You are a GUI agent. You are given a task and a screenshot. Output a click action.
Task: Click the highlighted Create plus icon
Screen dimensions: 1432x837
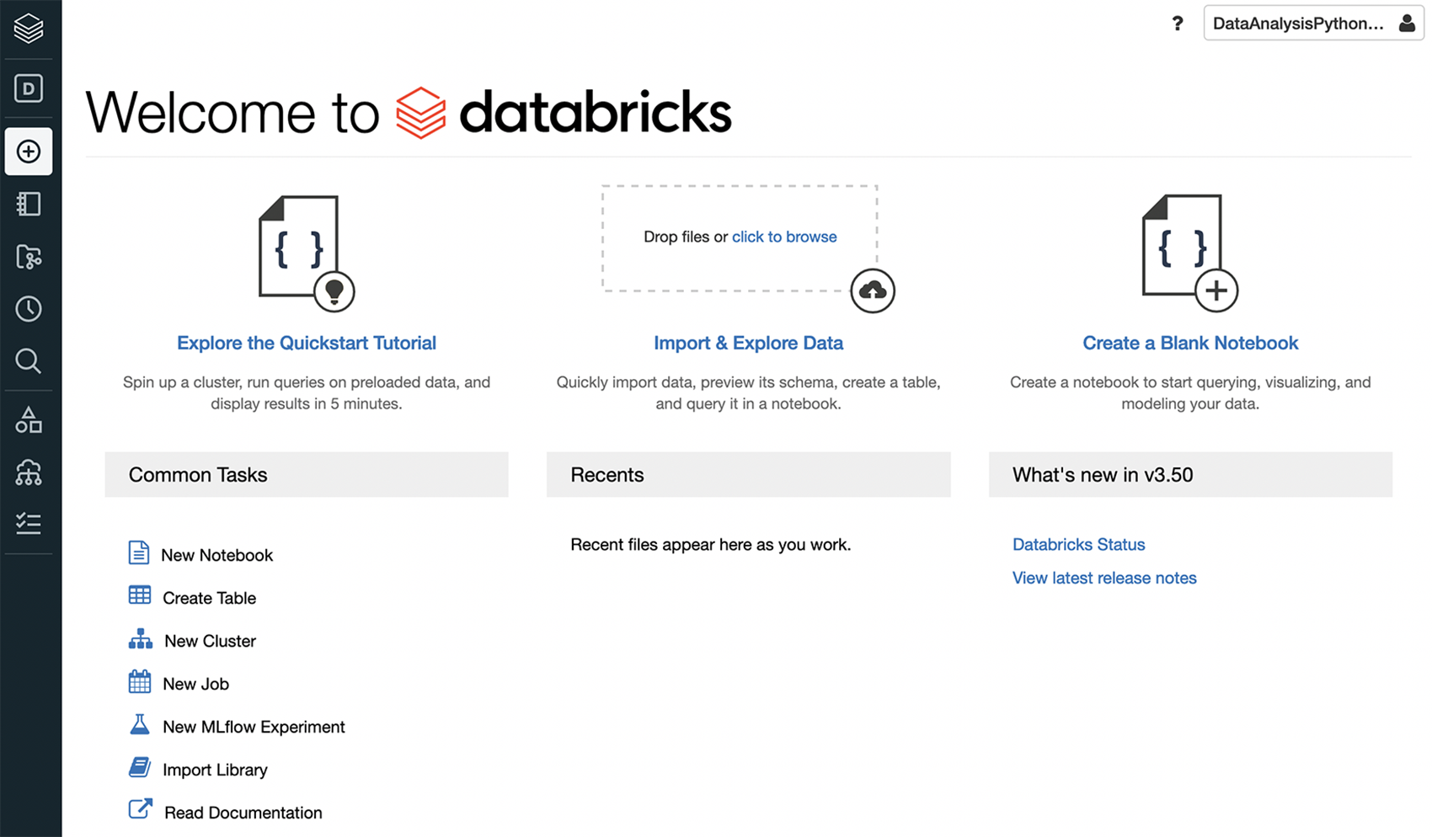coord(29,152)
